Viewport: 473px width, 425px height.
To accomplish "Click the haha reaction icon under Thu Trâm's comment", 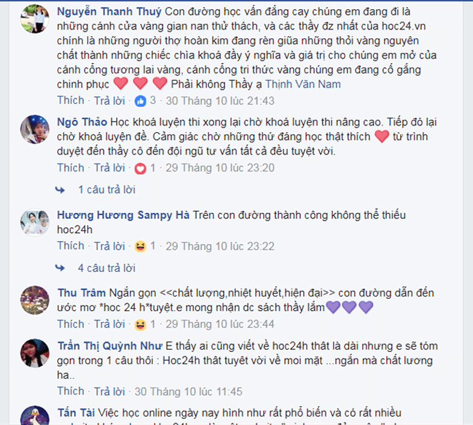I will 140,325.
